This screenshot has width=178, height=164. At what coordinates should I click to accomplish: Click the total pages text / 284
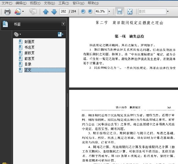click(73, 11)
